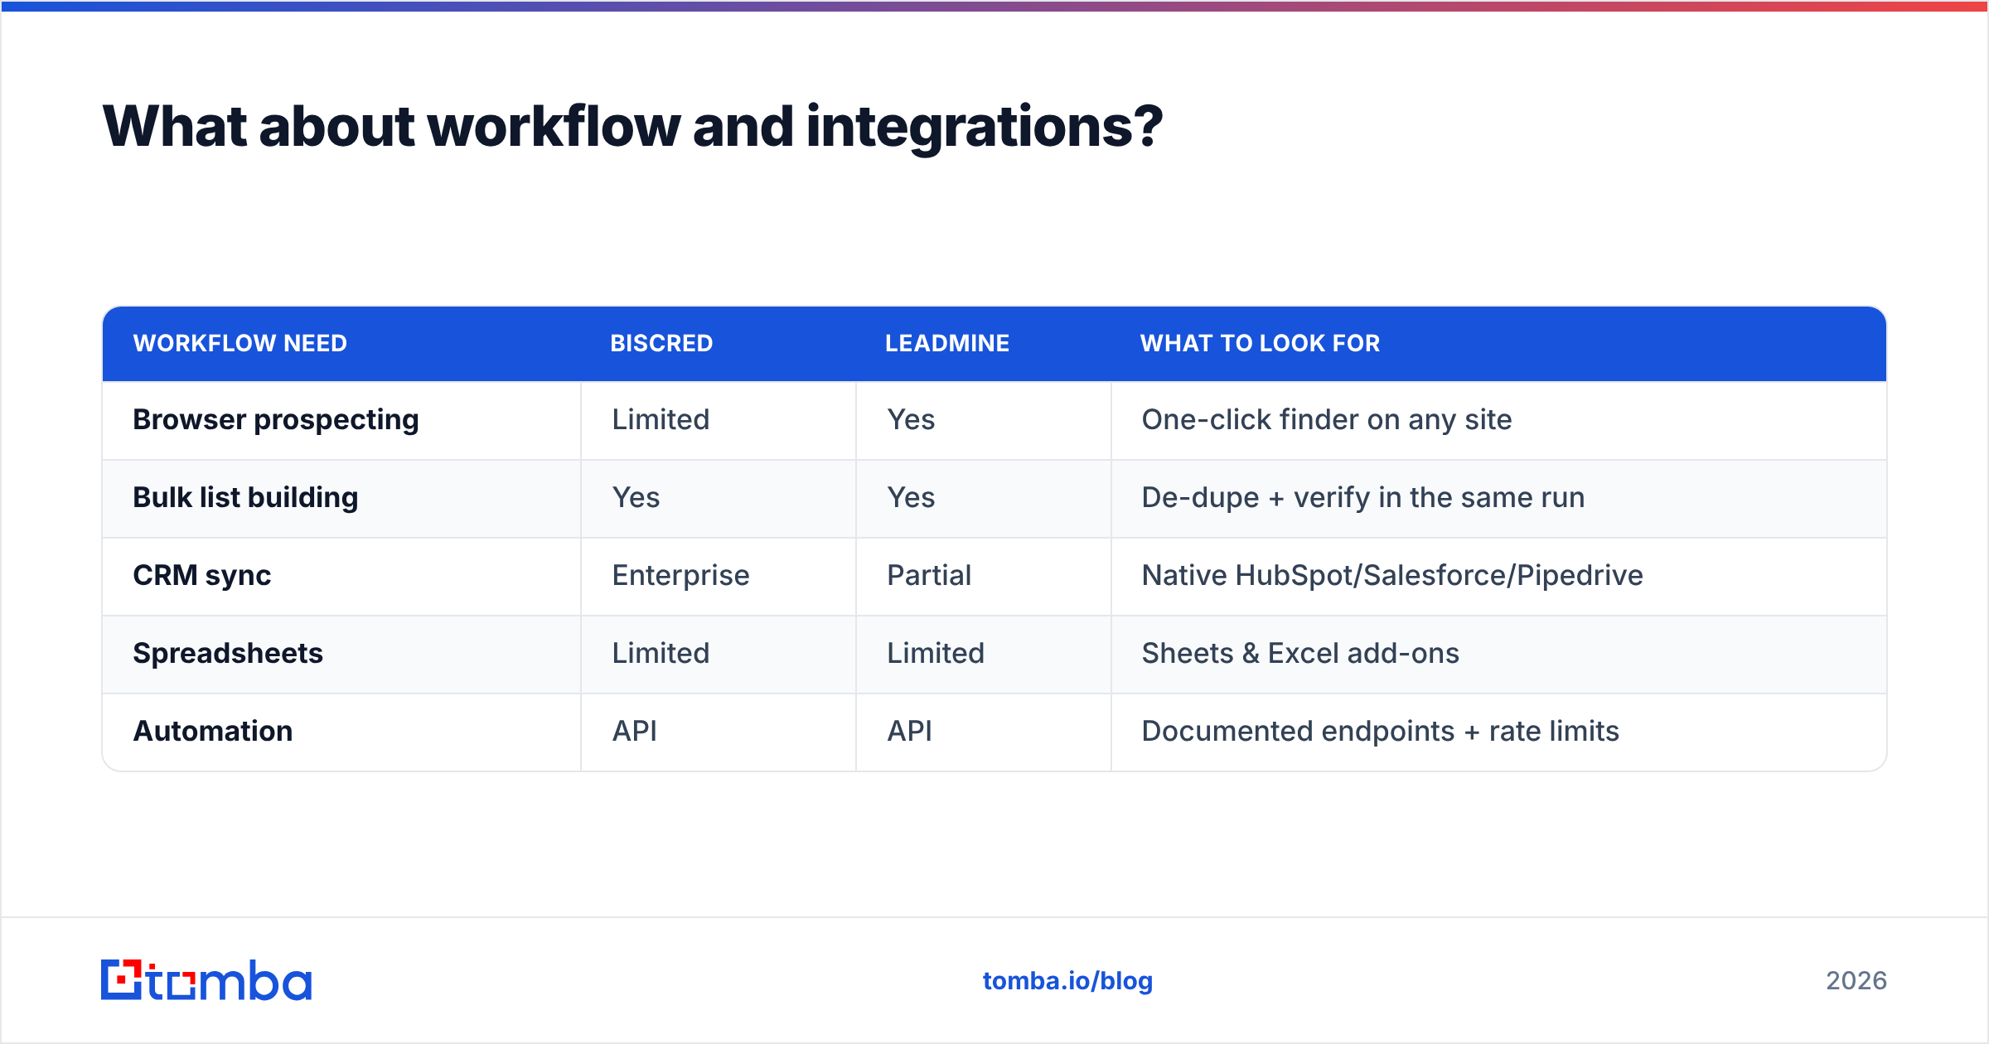
Task: Click 'De-dupe + verify in the same run'
Action: [x=1363, y=498]
